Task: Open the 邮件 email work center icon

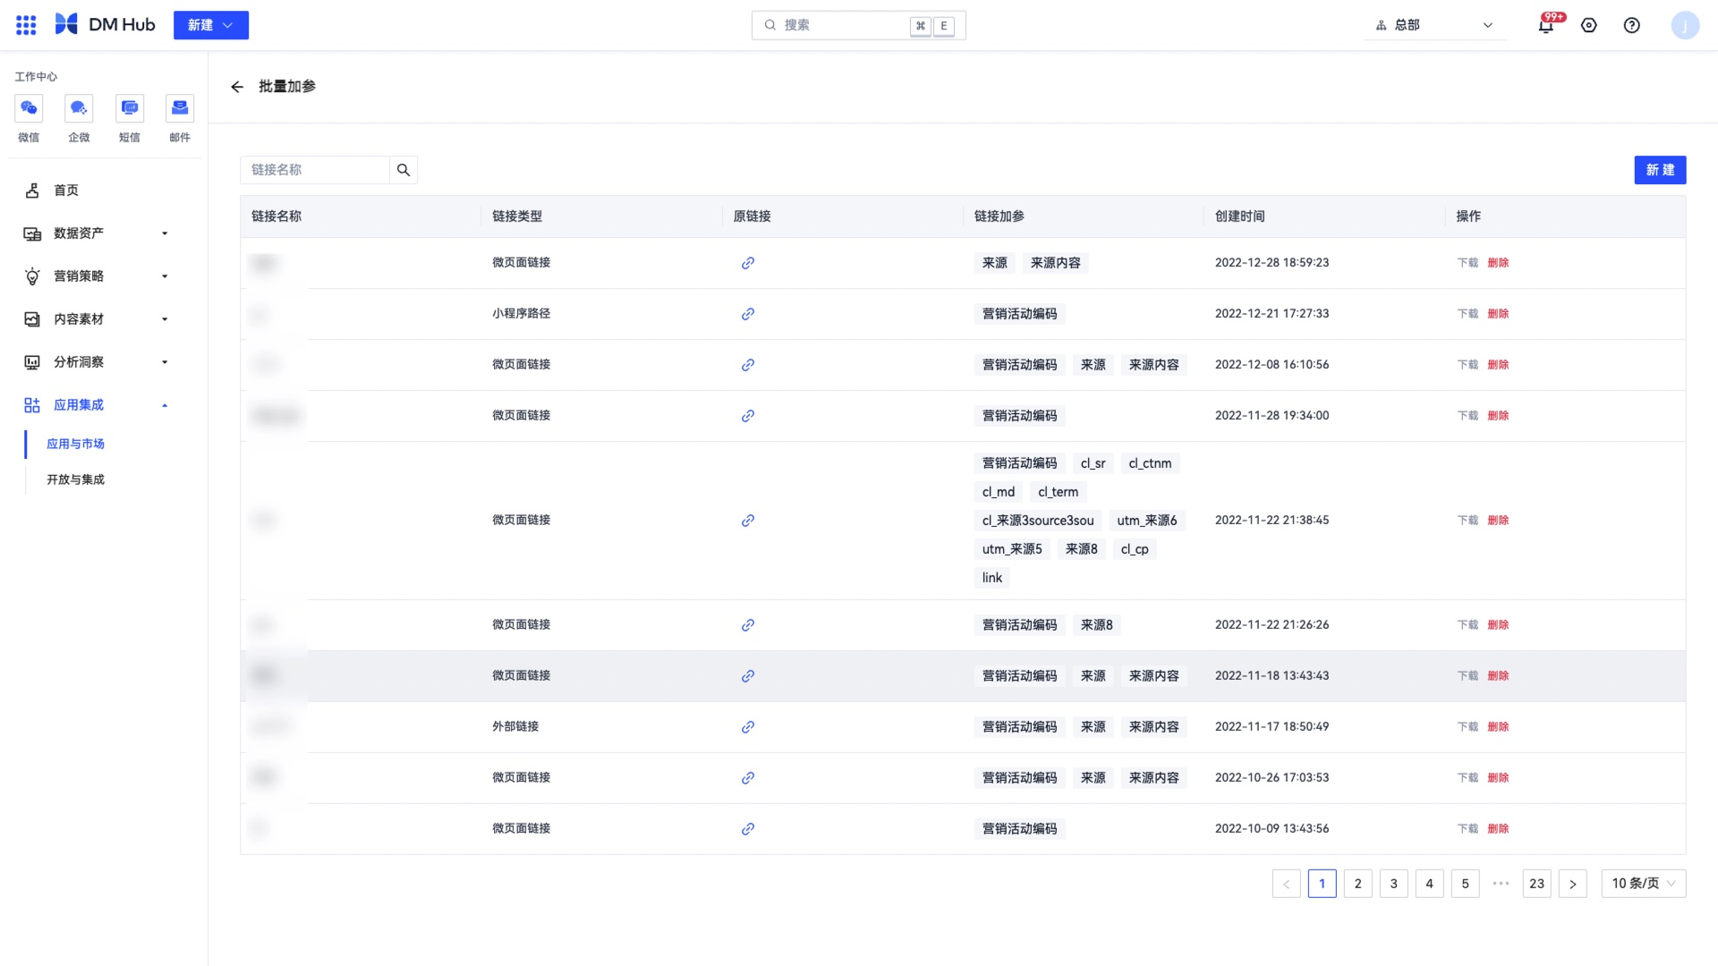Action: click(x=180, y=108)
